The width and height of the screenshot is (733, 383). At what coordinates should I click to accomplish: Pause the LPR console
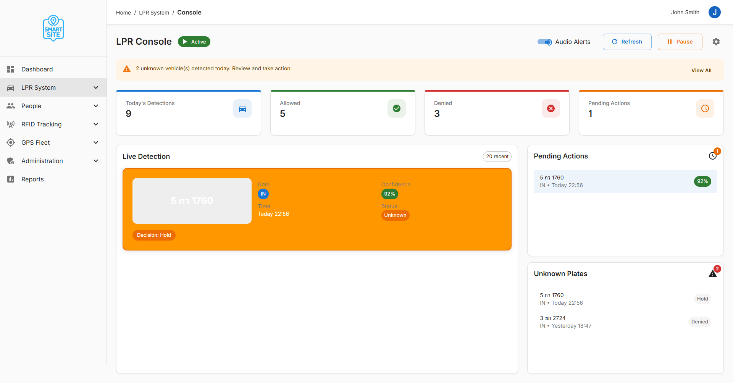[x=680, y=42]
